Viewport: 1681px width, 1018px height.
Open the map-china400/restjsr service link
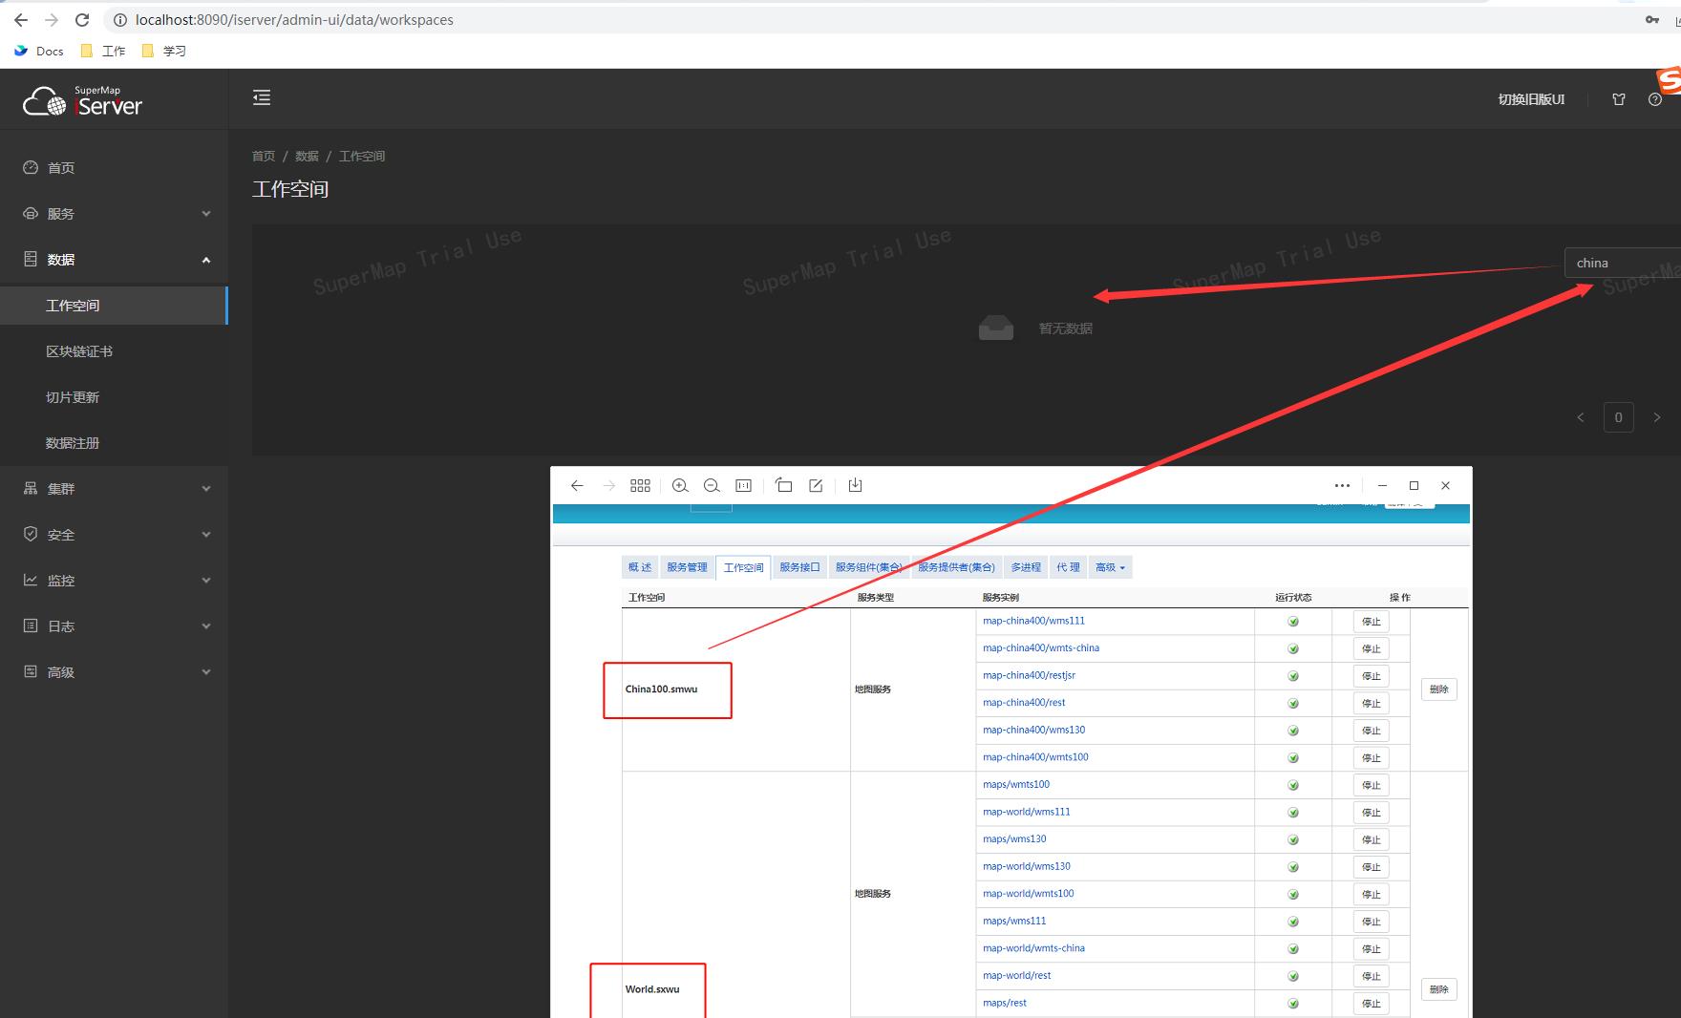[1029, 675]
